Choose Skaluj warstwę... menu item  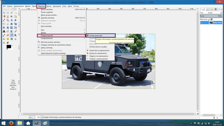click(62, 48)
